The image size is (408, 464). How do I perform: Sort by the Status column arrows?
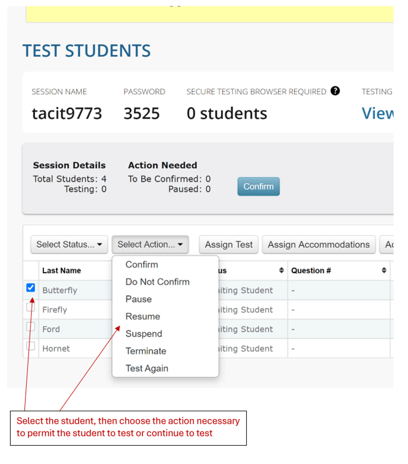(281, 270)
